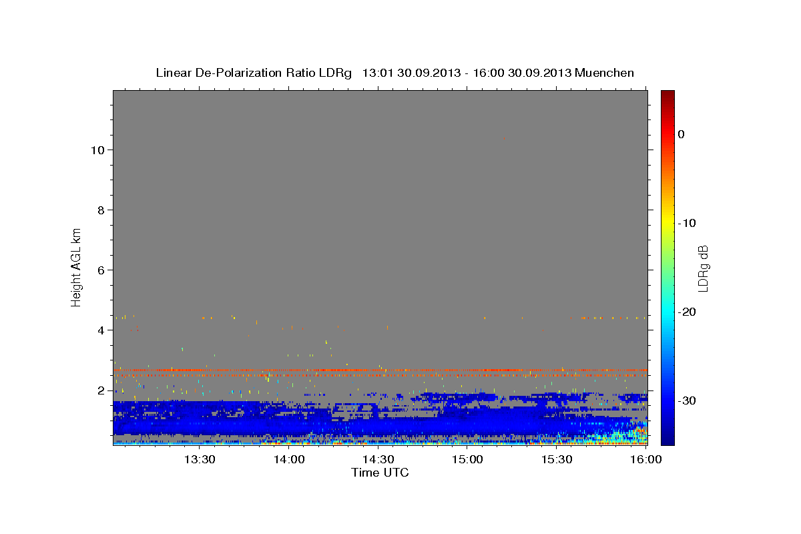Click the height tick label 10

(x=97, y=150)
